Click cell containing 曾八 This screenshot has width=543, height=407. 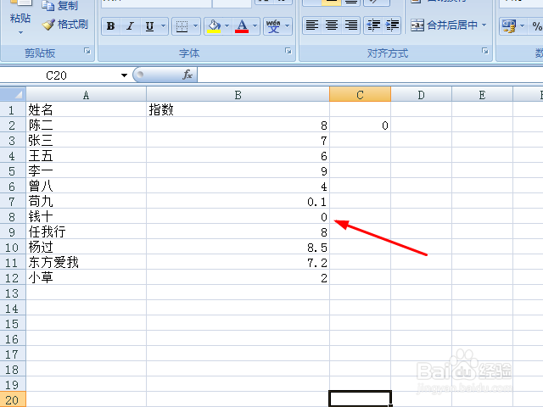coord(87,186)
